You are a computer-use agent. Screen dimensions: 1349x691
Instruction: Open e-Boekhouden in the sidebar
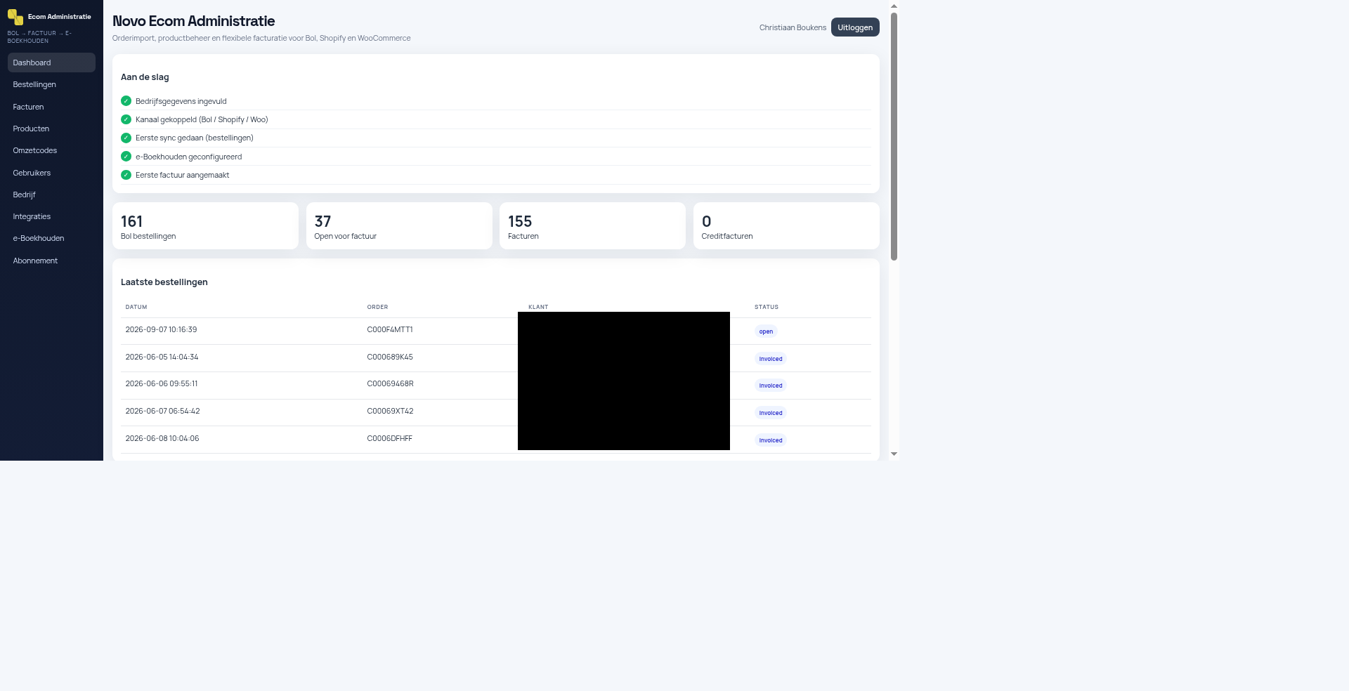(51, 238)
